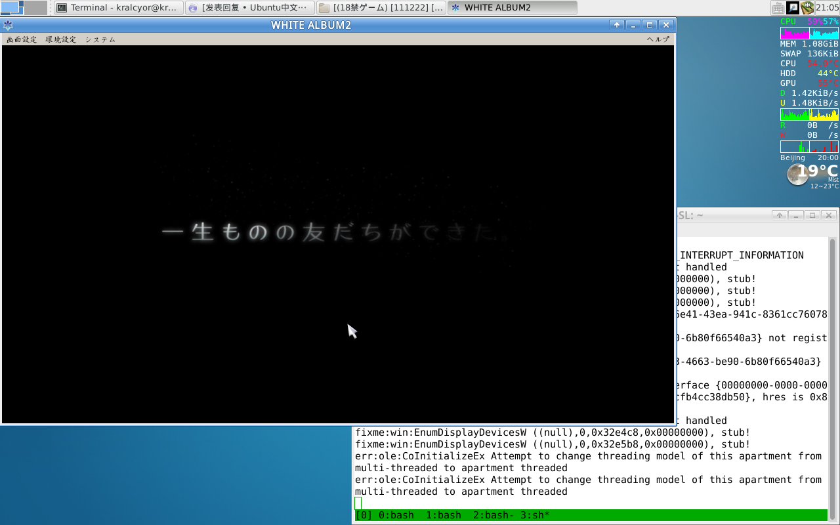Open the 環境設定 menu

coord(61,39)
